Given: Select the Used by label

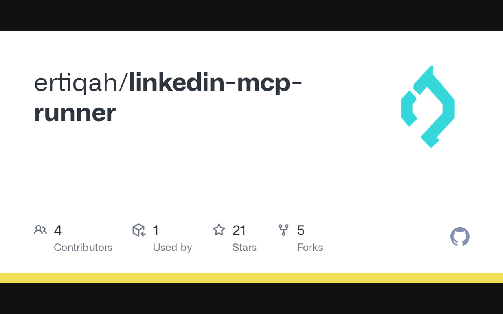Looking at the screenshot, I should pyautogui.click(x=172, y=248).
